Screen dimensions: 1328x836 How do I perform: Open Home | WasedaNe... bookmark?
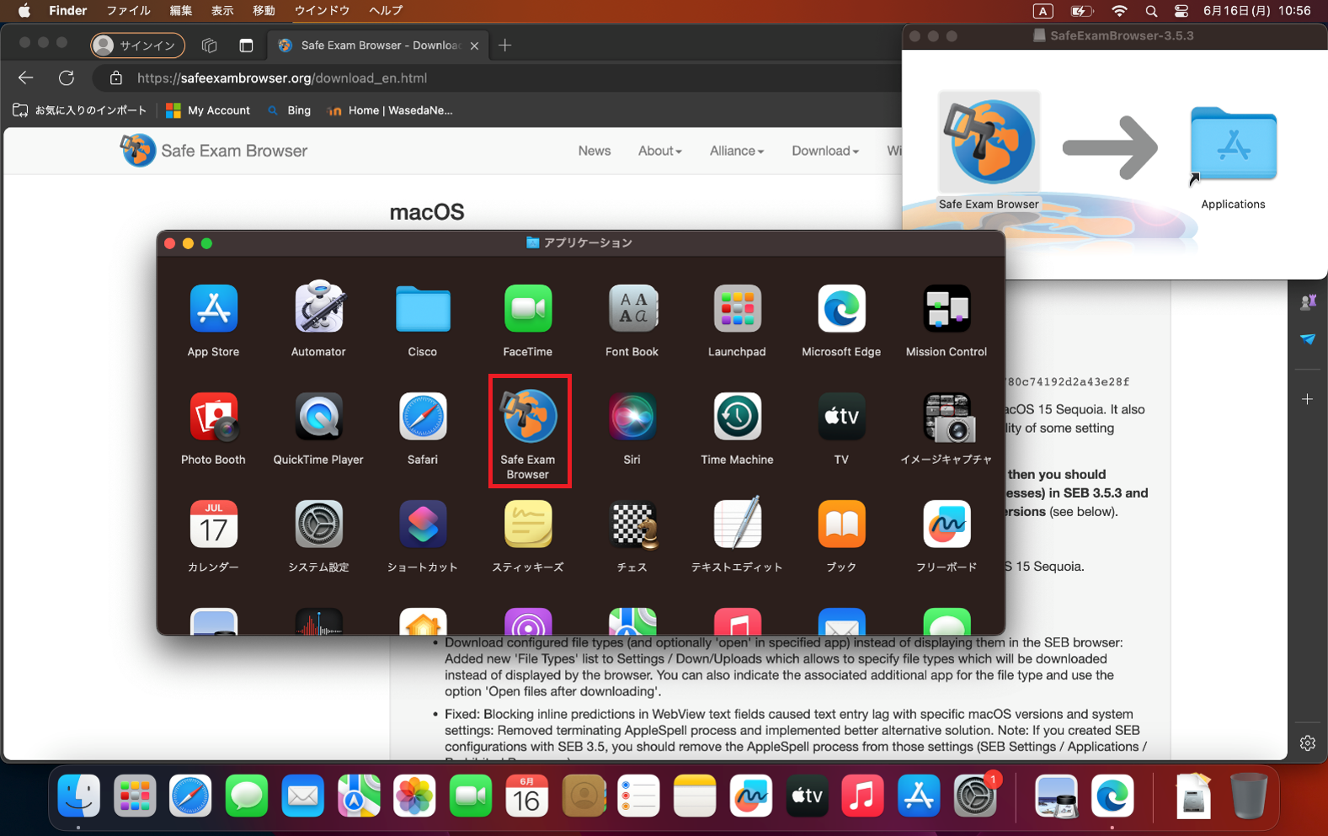tap(390, 110)
